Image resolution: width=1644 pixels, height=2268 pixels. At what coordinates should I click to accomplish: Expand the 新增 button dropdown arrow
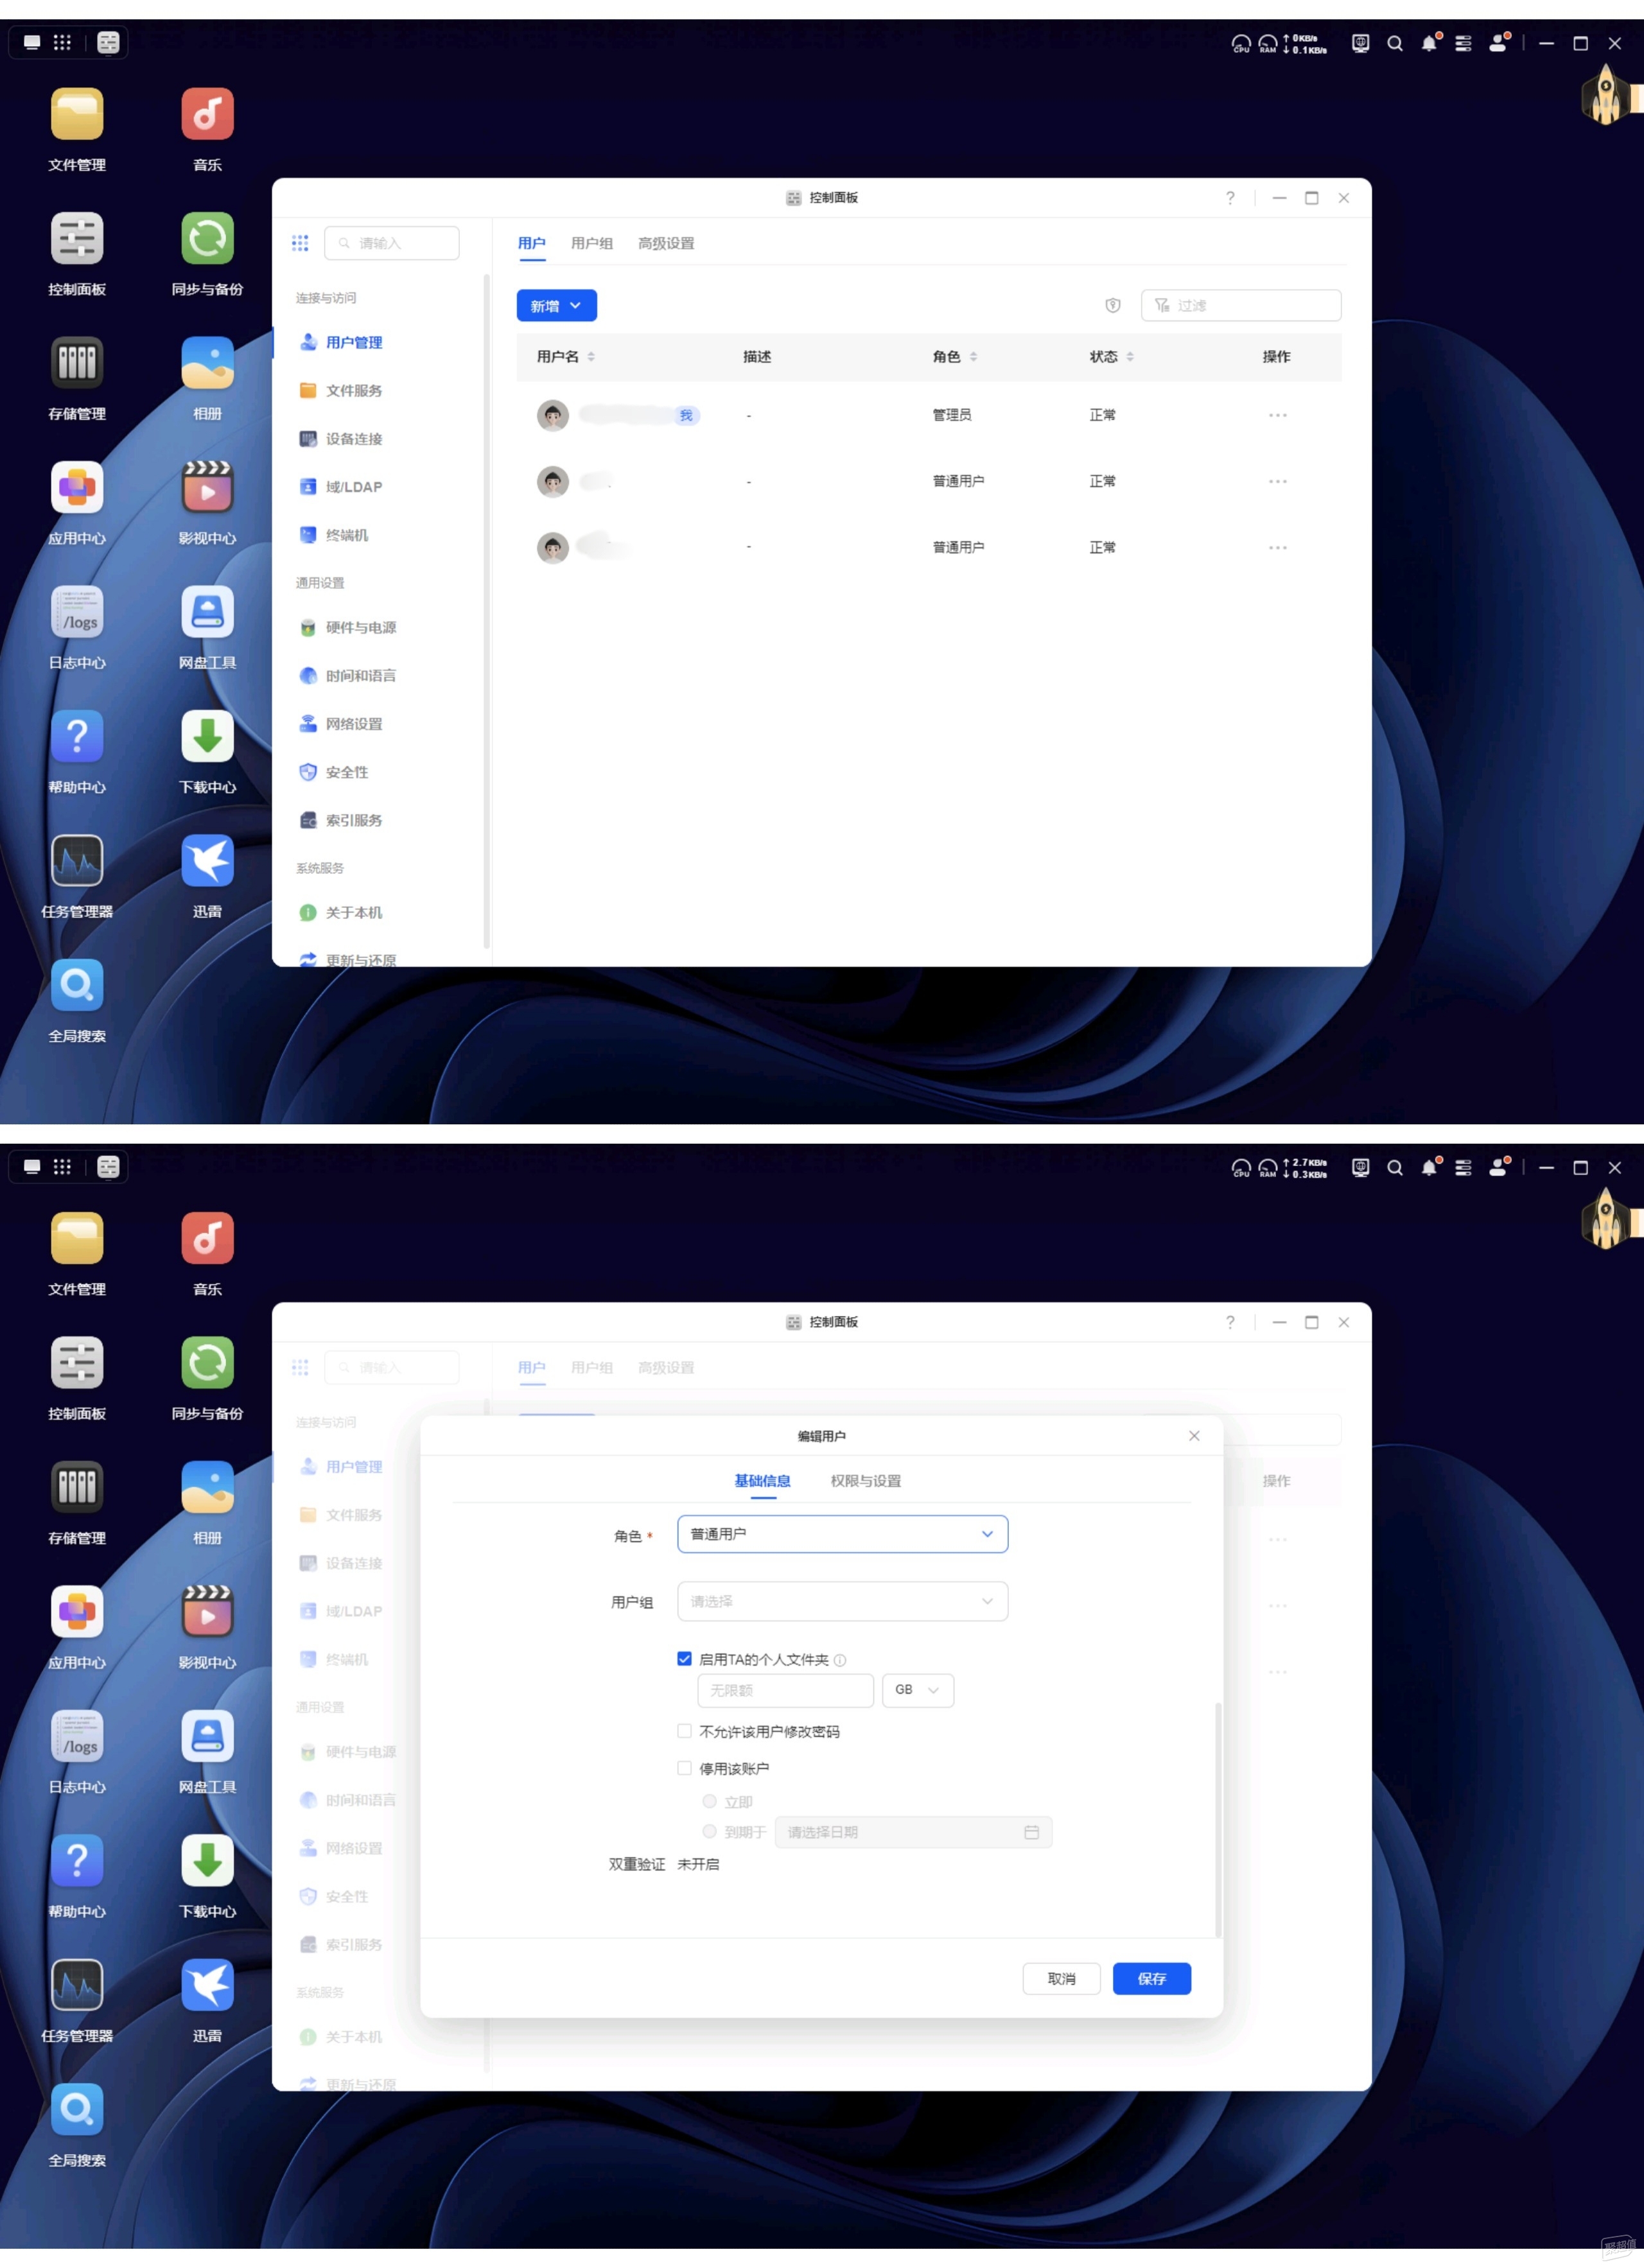(576, 306)
